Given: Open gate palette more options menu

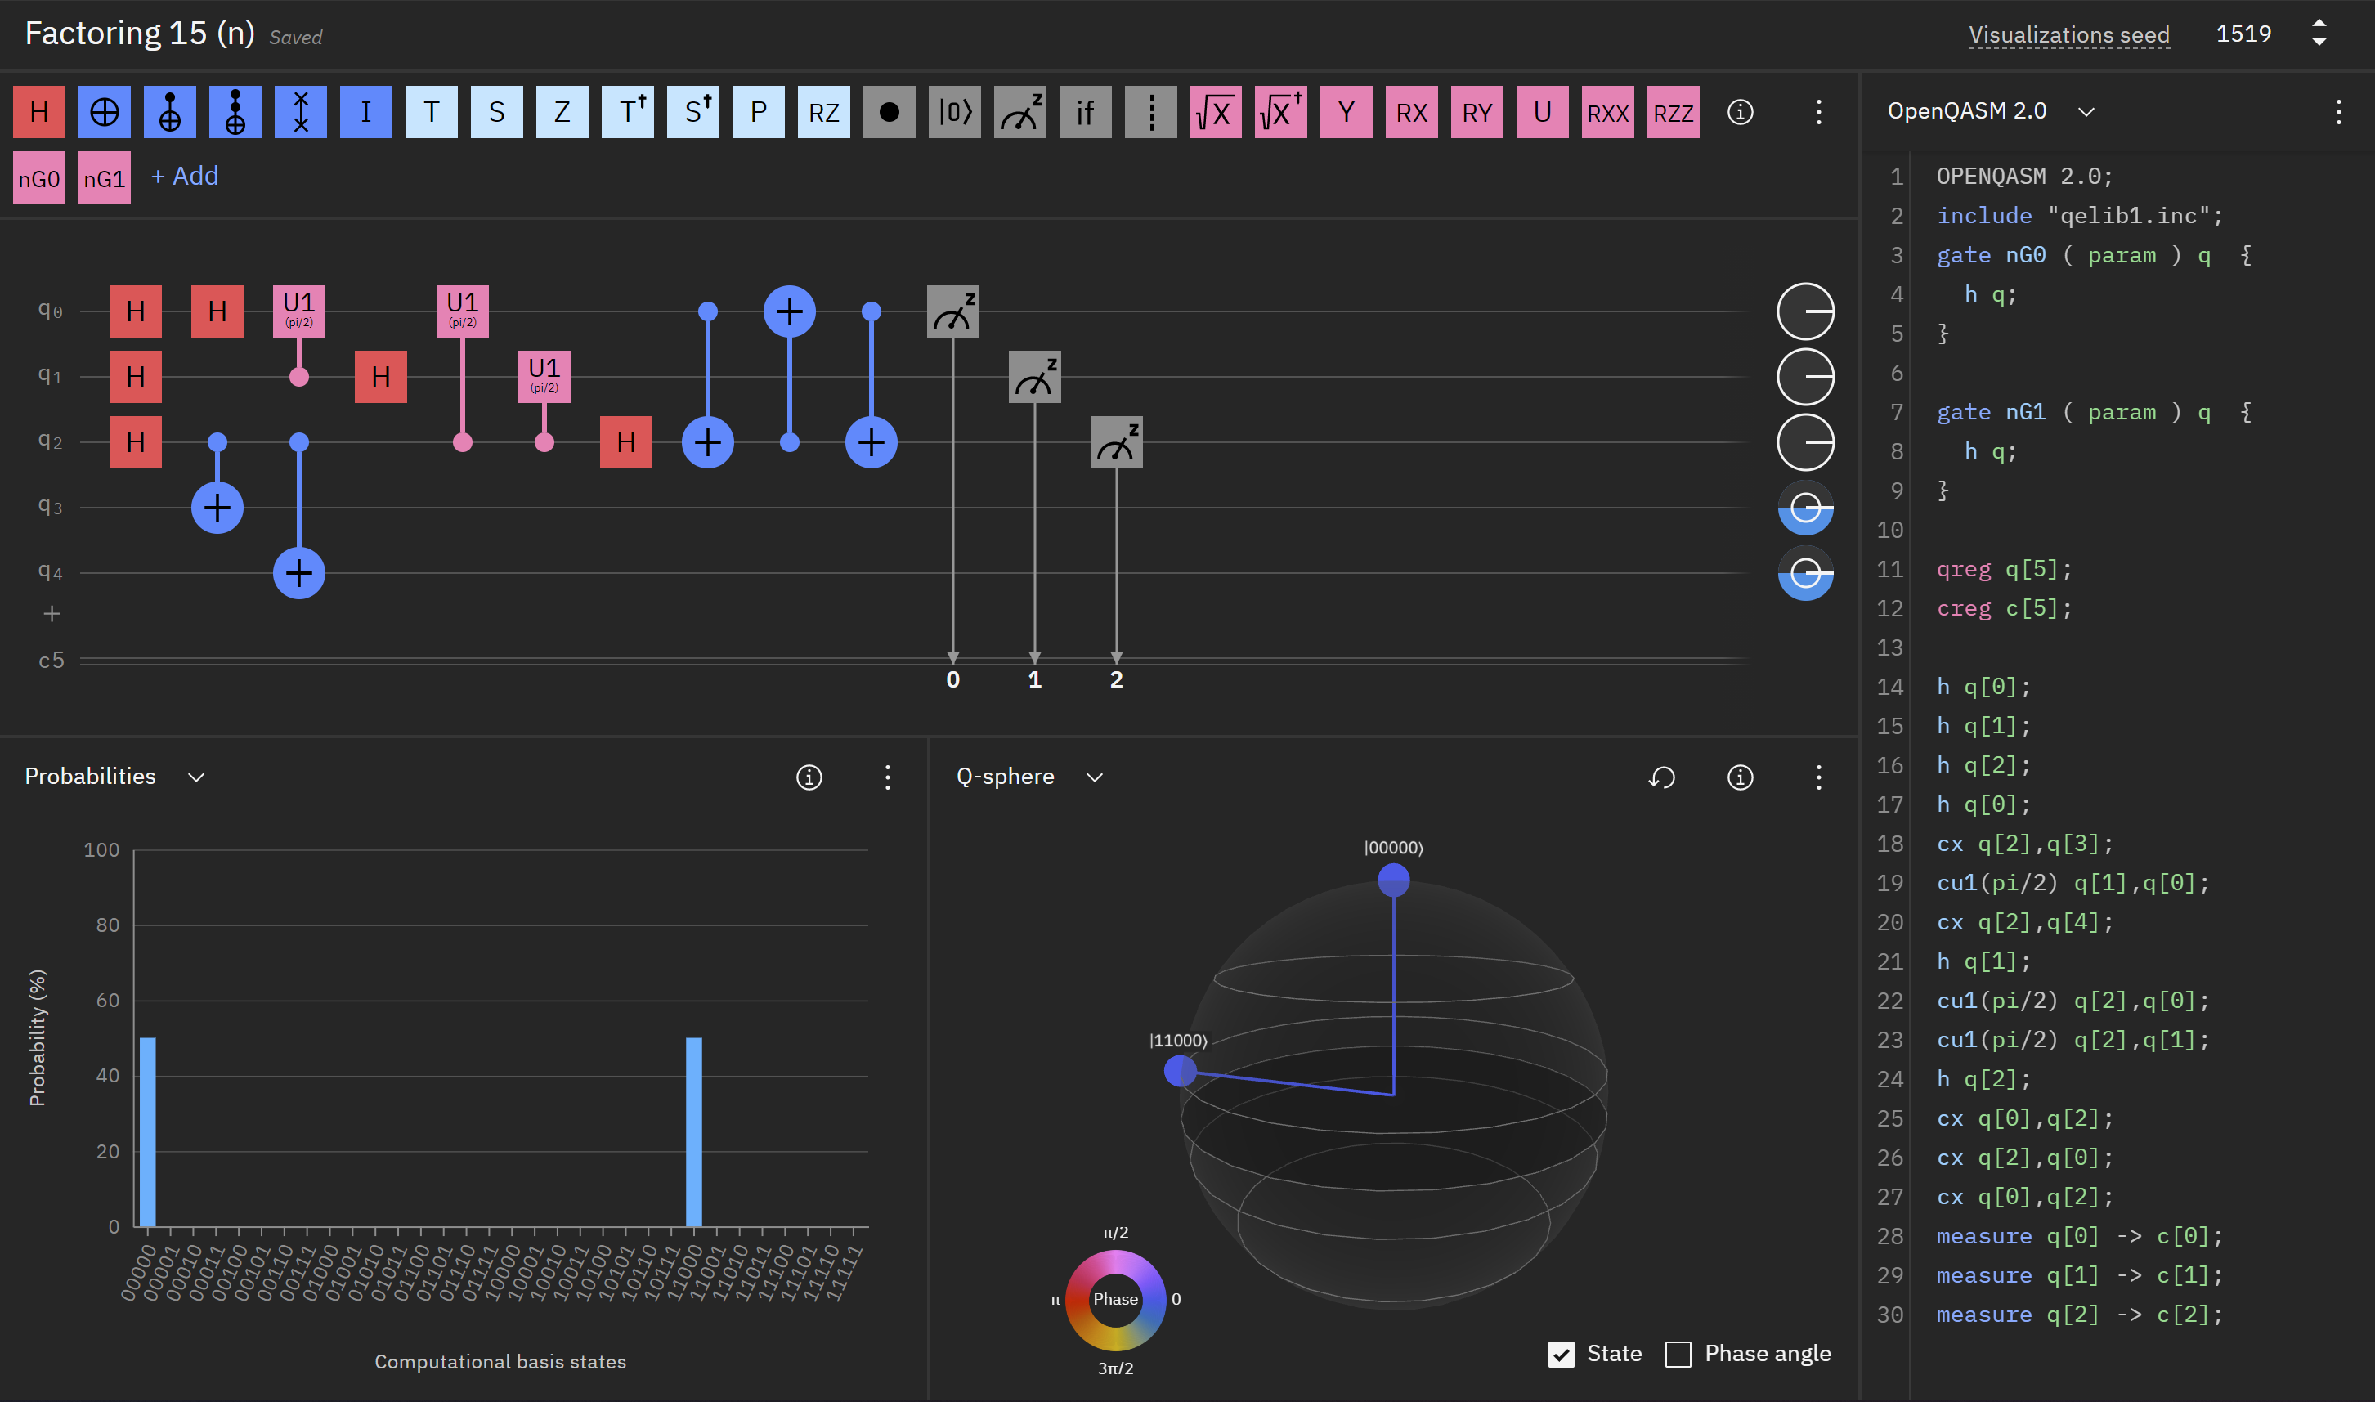Looking at the screenshot, I should (1818, 113).
